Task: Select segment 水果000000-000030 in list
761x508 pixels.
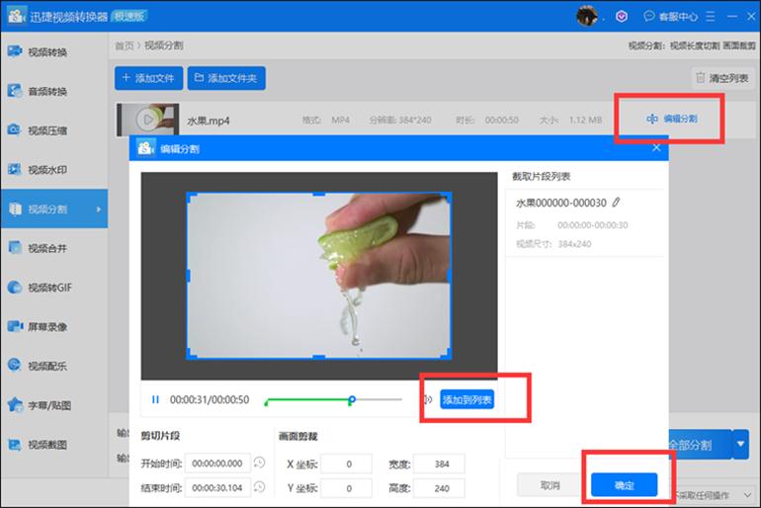Action: pyautogui.click(x=585, y=222)
